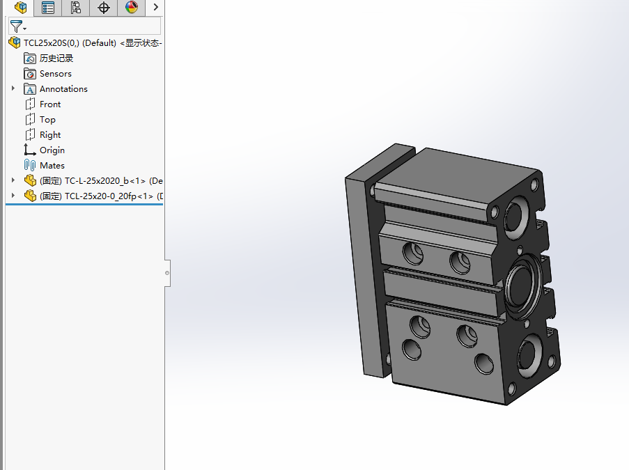This screenshot has height=470, width=629.
Task: Select the (固定) TC-L-25x2020_b<1> row
Action: pyautogui.click(x=101, y=181)
